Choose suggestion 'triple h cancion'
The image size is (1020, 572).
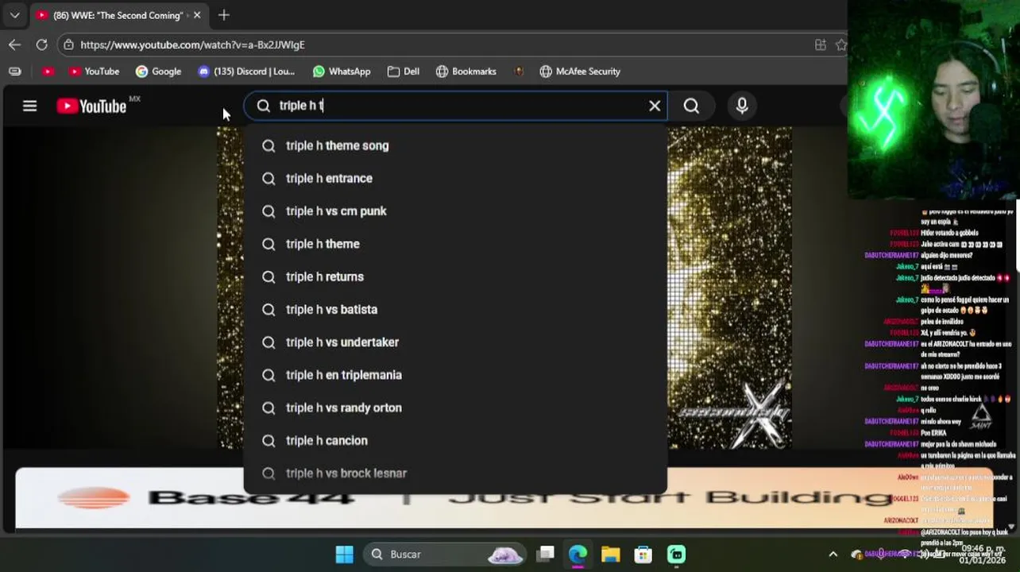455,440
